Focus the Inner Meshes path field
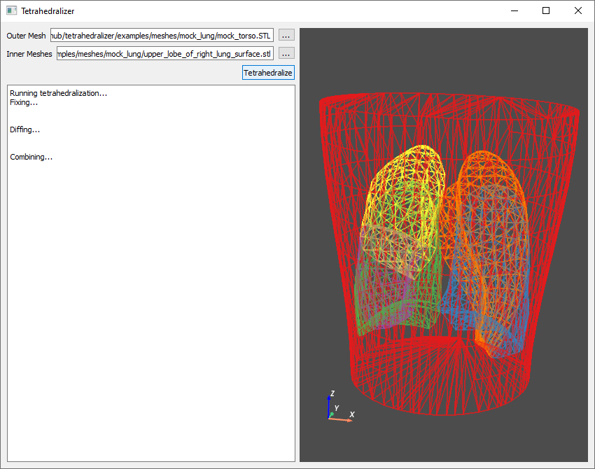Viewport: 595px width, 469px height. pyautogui.click(x=164, y=54)
